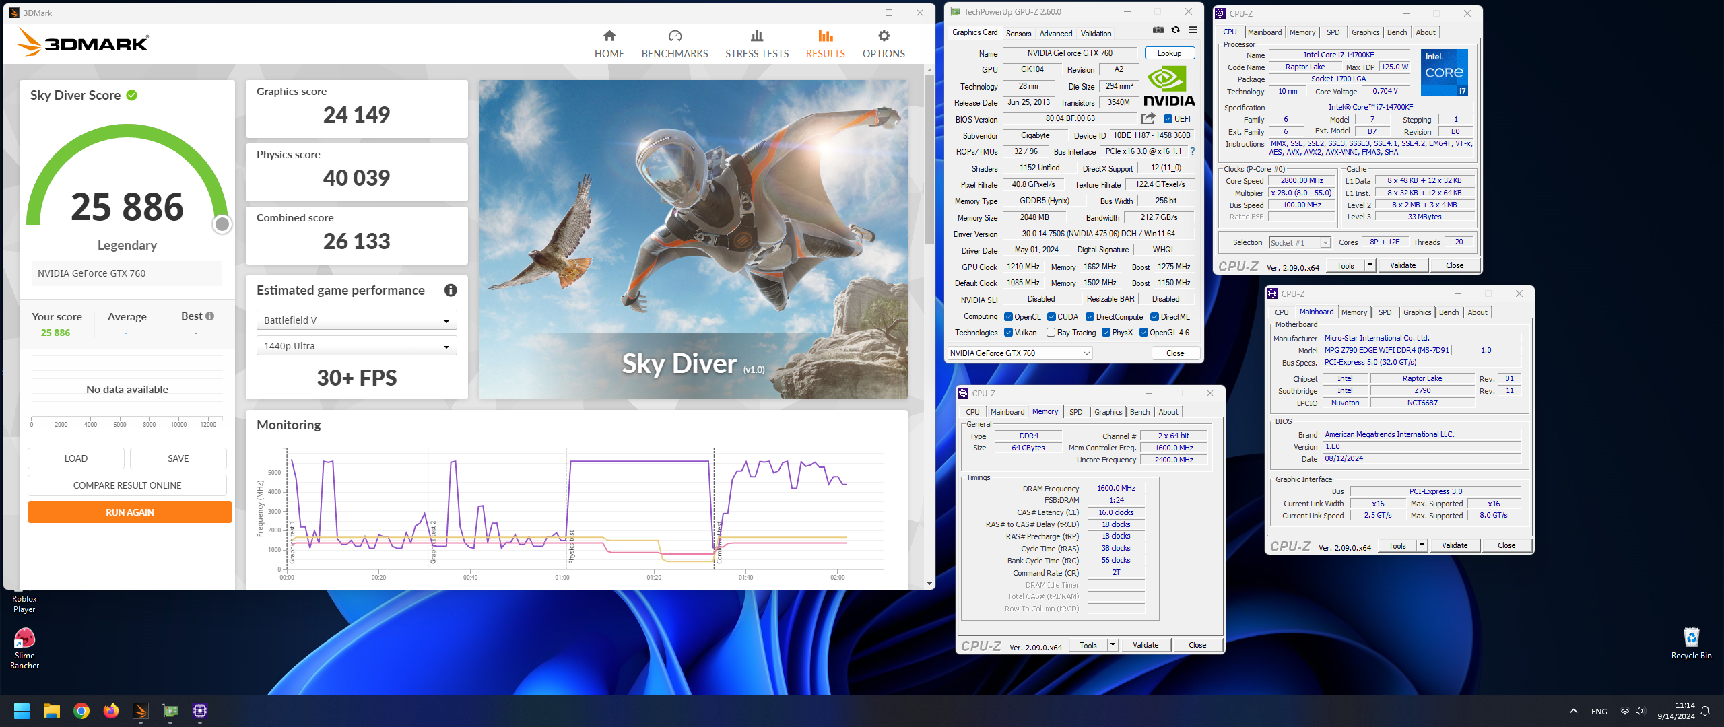Click the Sky Diver benchmark image
Viewport: 1724px width, 727px height.
click(693, 240)
